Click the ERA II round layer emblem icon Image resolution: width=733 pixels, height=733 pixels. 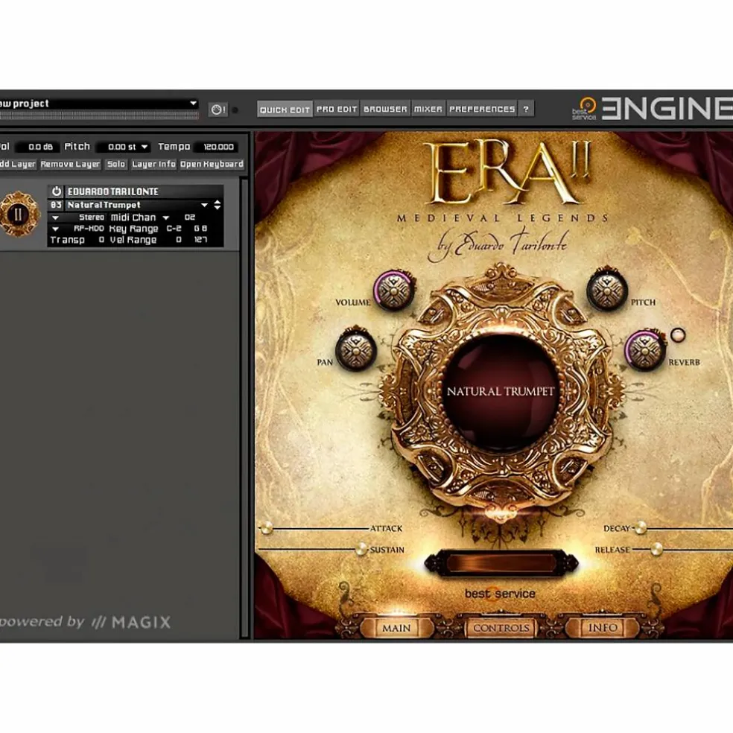click(x=19, y=215)
